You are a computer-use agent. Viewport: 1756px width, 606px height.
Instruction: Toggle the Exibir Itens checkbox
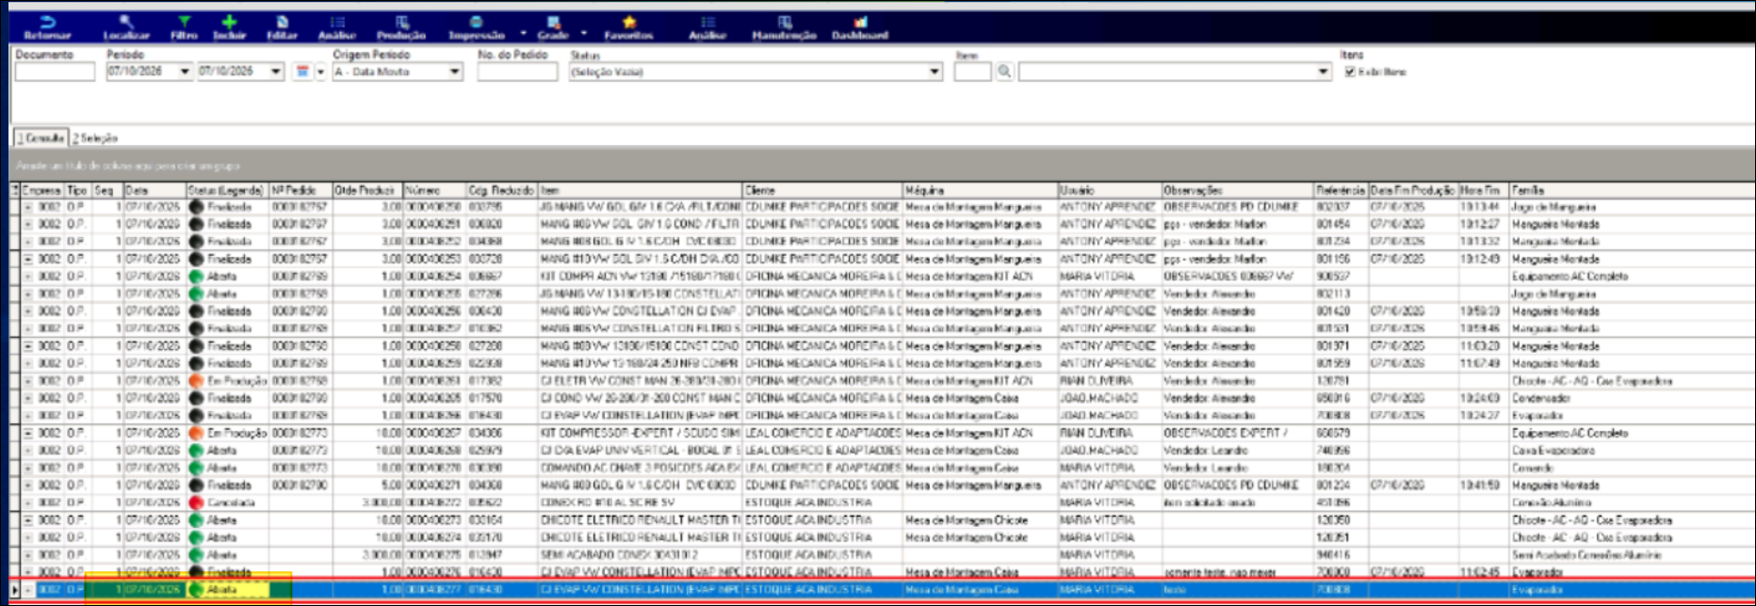(x=1350, y=72)
